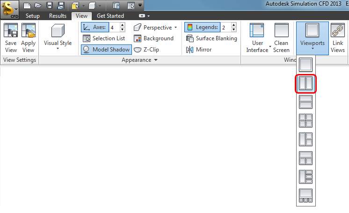Open the Simulation CFD application menu
Viewport: 349px width, 213px height.
(x=9, y=9)
